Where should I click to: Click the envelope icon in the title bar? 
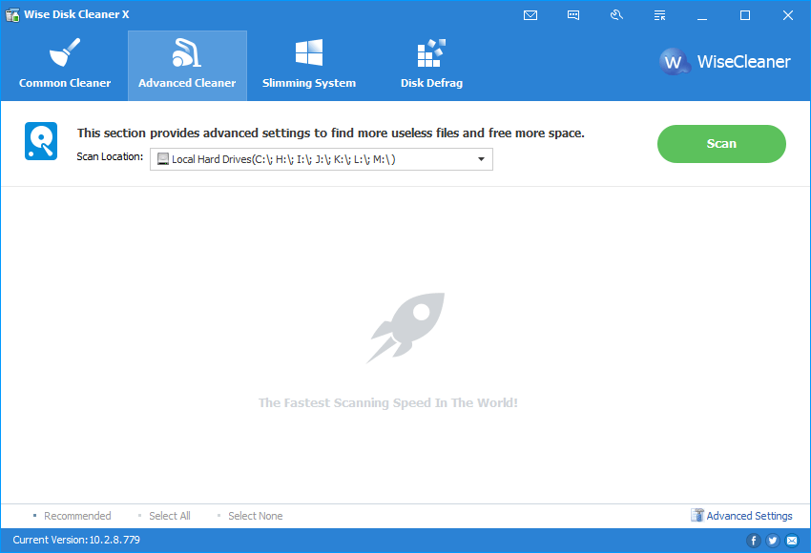530,15
